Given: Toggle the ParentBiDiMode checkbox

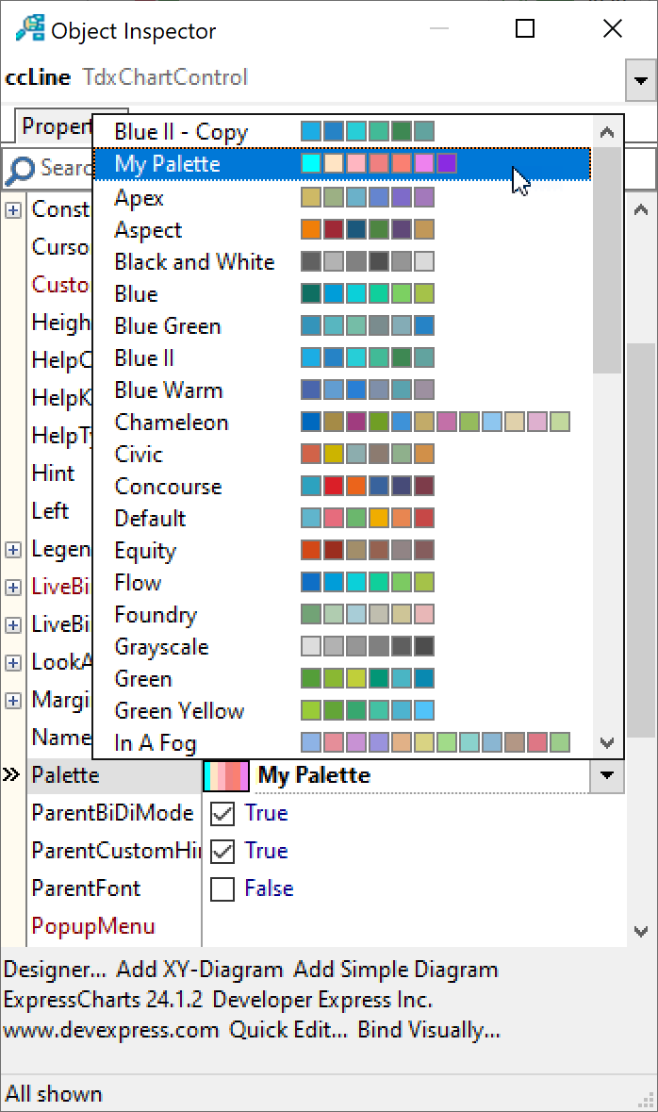Looking at the screenshot, I should 222,813.
